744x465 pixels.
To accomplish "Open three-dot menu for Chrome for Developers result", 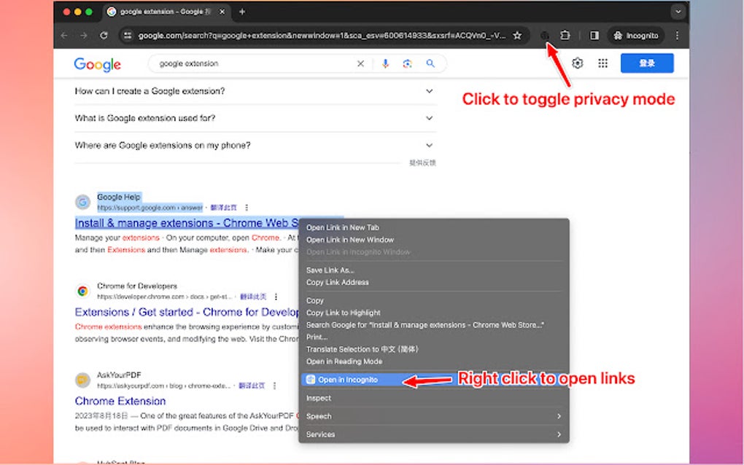I will pyautogui.click(x=276, y=297).
